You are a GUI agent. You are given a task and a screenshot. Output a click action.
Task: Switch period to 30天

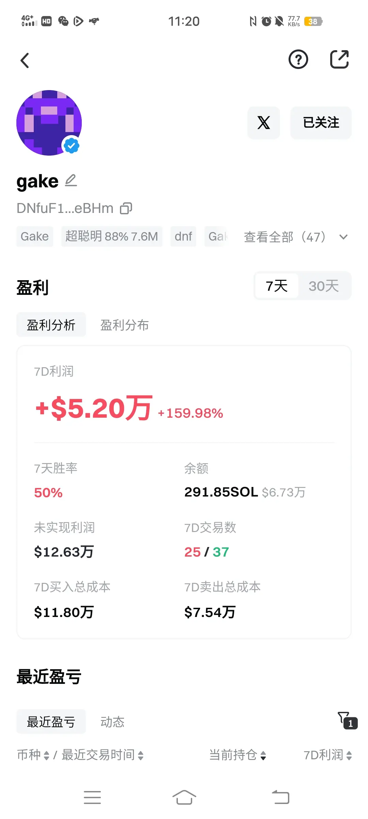point(324,286)
